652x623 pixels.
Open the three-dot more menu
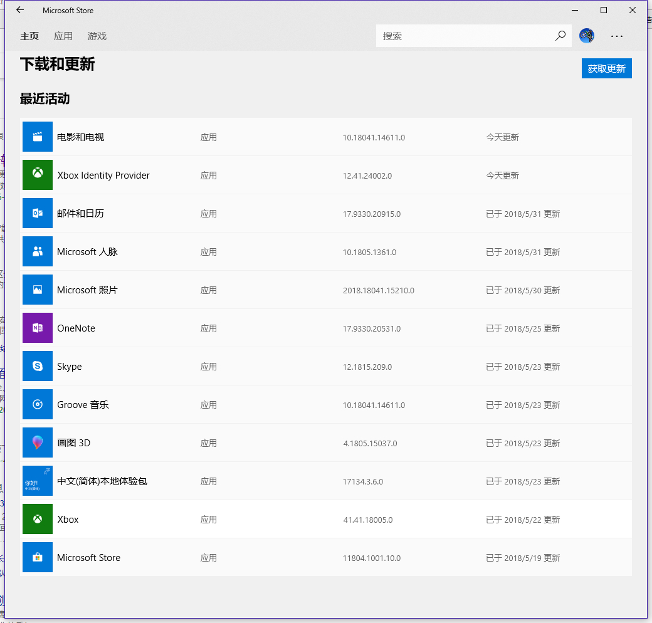click(617, 36)
